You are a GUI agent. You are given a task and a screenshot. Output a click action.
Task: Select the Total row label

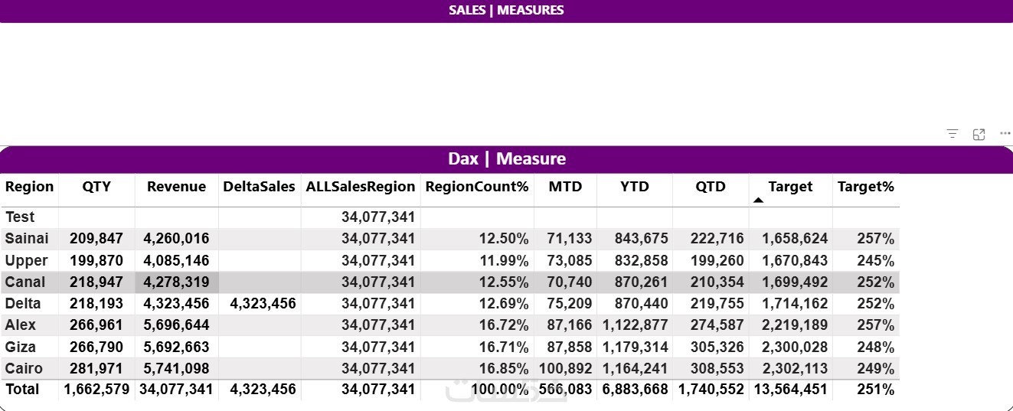(22, 389)
